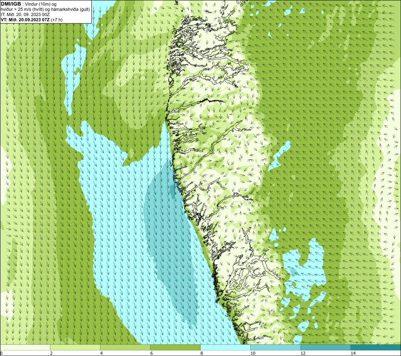Select the 4–6 m/s medium green swatch
Viewport: 401px width, 356px height.
coord(125,347)
